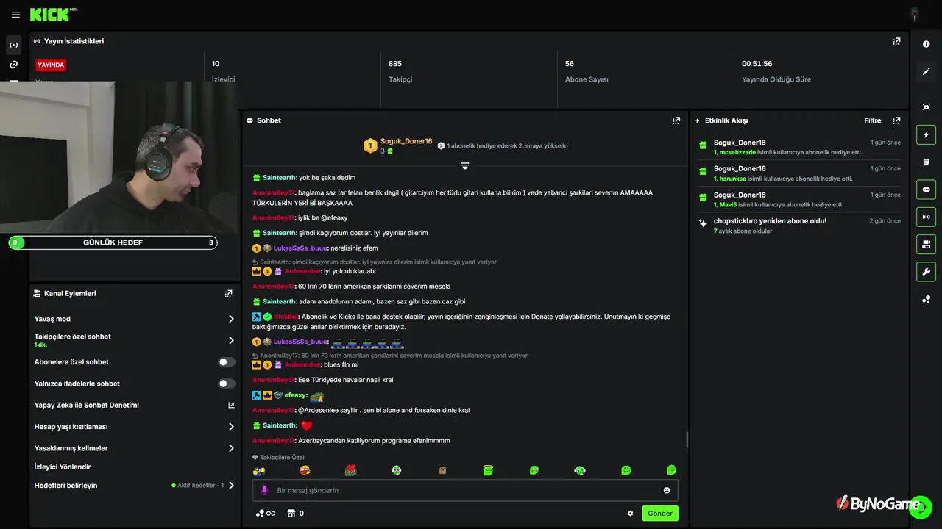Pop out the Etkinlik Akışı panel
Viewport: 942px width, 529px height.
pyautogui.click(x=896, y=120)
